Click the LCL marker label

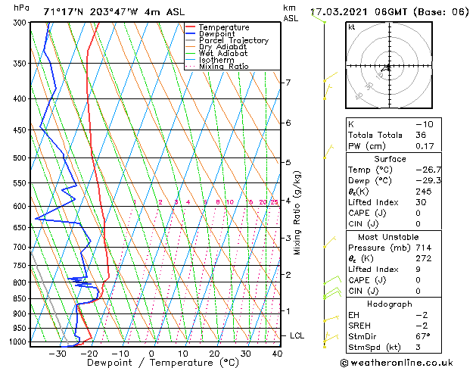[x=297, y=335]
